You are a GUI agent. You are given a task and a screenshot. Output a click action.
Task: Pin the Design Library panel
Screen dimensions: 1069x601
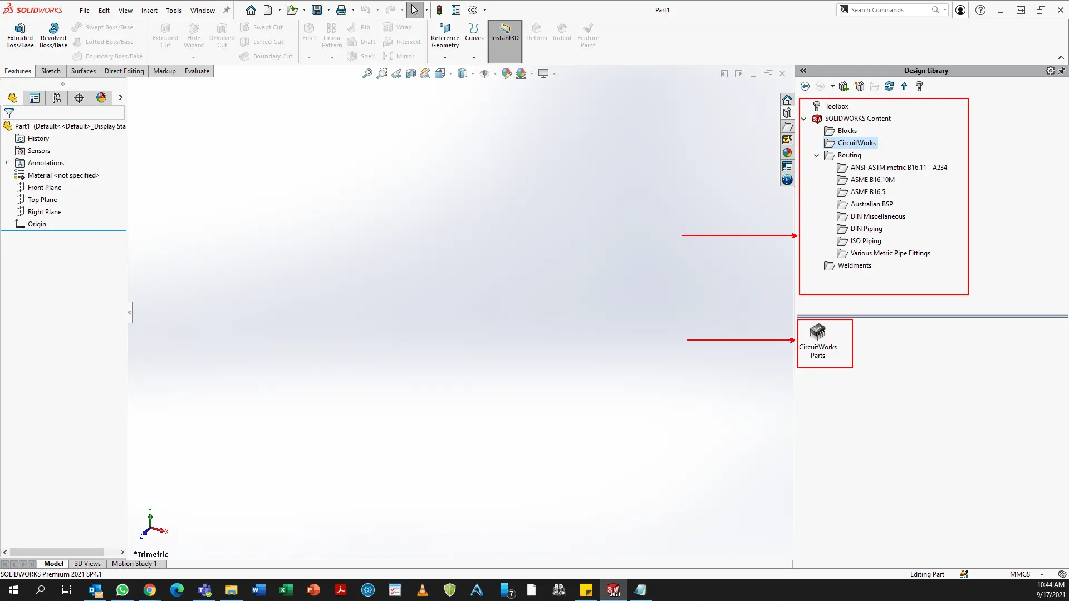(1061, 71)
